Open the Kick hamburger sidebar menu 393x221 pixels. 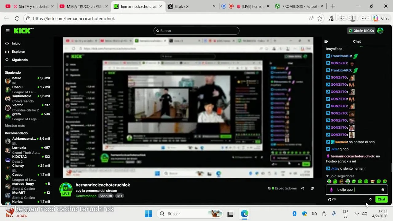8,31
